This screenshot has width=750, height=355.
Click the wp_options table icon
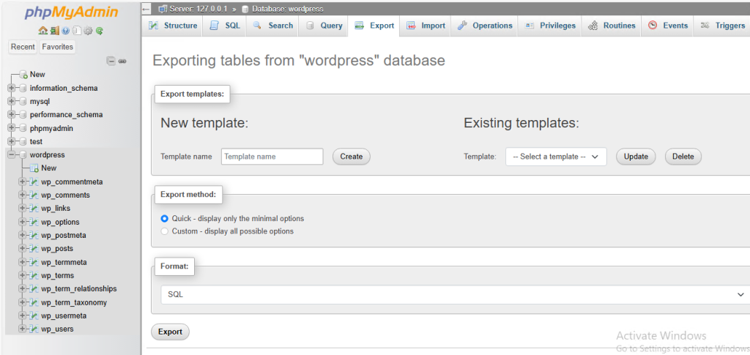[x=34, y=223]
